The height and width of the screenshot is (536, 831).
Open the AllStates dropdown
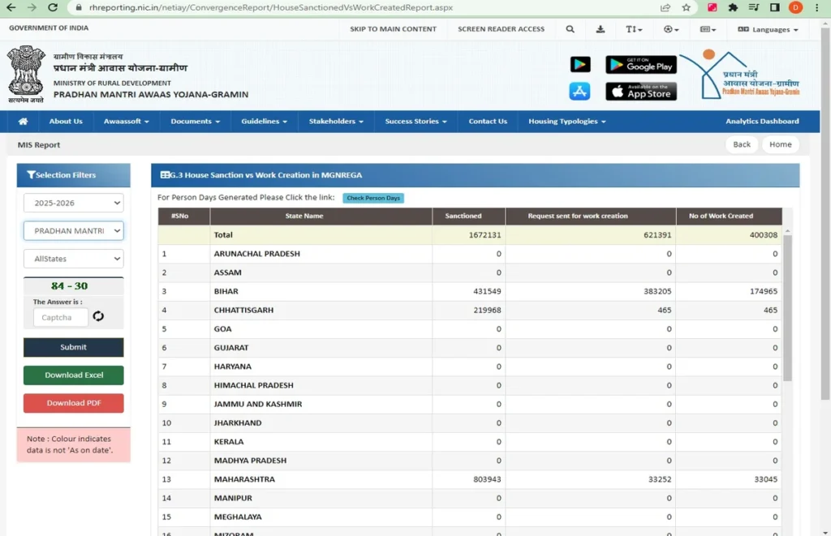(74, 259)
